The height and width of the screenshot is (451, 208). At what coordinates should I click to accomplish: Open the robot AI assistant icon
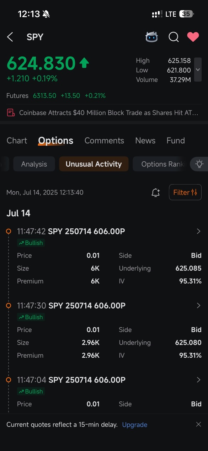(152, 37)
